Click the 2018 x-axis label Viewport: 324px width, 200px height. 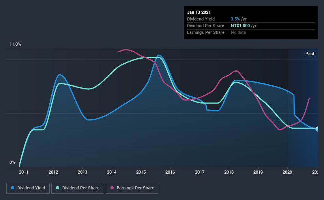click(229, 172)
